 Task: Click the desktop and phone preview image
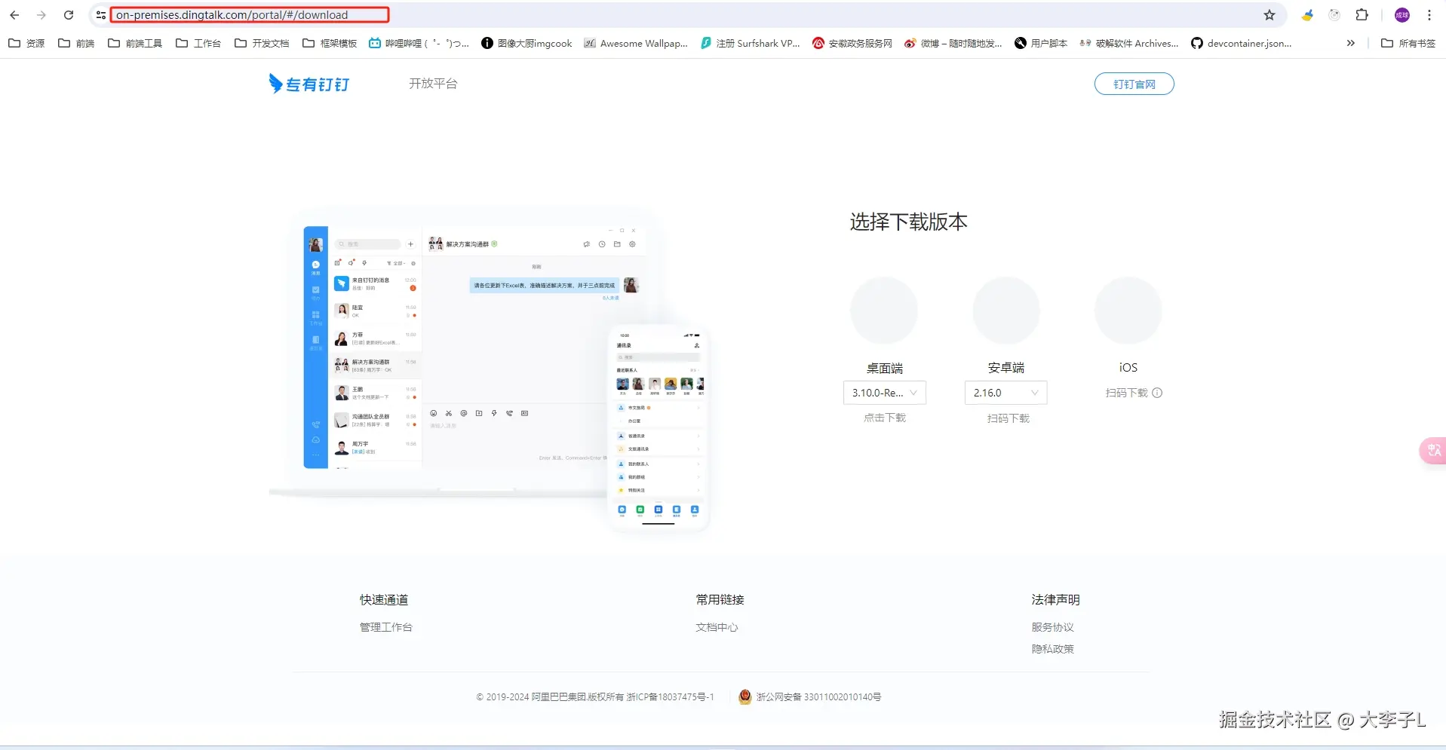(489, 372)
